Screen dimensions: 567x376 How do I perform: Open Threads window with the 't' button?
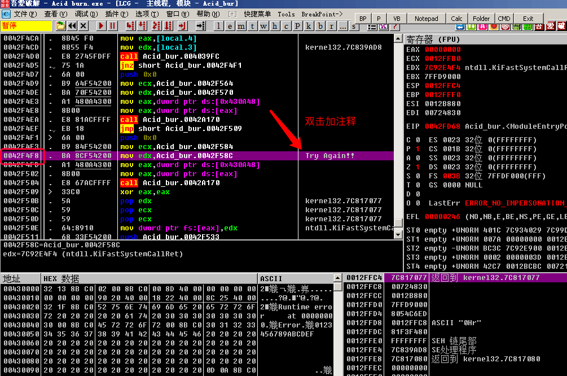point(252,26)
